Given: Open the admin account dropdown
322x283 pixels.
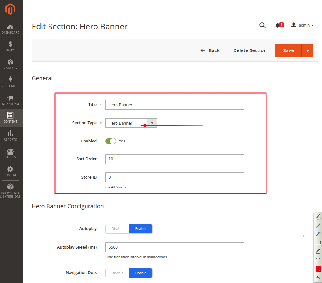Looking at the screenshot, I should click(x=302, y=25).
